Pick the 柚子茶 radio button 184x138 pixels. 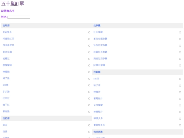point(180,86)
